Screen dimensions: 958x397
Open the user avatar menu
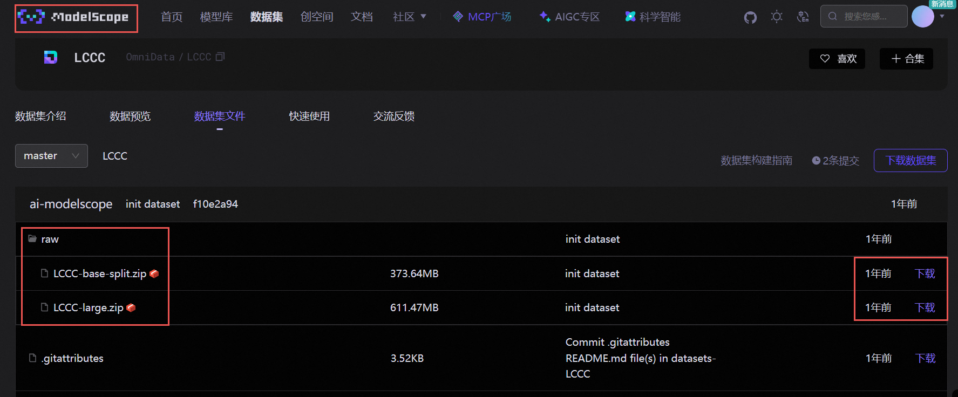(x=923, y=17)
